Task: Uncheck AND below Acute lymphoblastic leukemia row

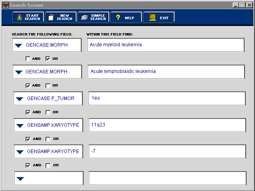Action: point(28,86)
